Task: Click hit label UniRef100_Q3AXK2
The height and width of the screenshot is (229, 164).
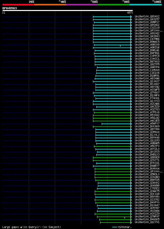Action: (x=147, y=183)
